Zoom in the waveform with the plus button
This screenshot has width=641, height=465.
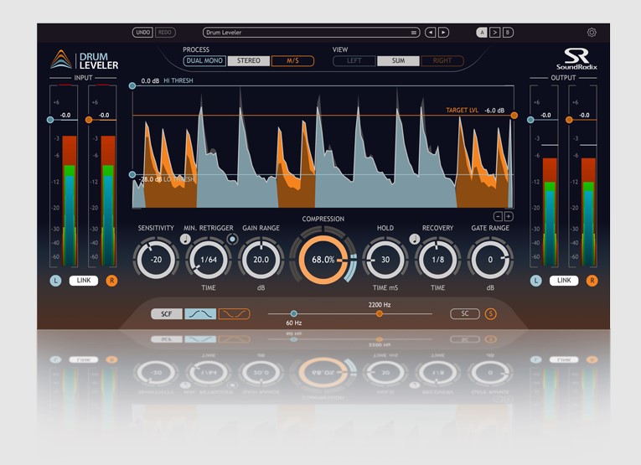(509, 216)
